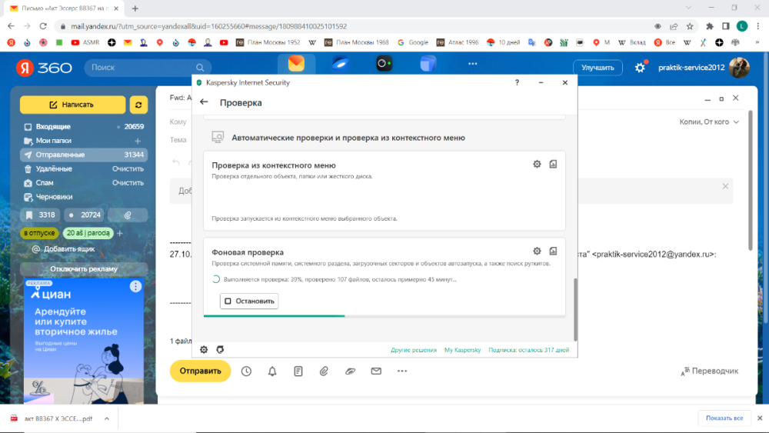Attach from Yandex Disk icon

click(350, 371)
